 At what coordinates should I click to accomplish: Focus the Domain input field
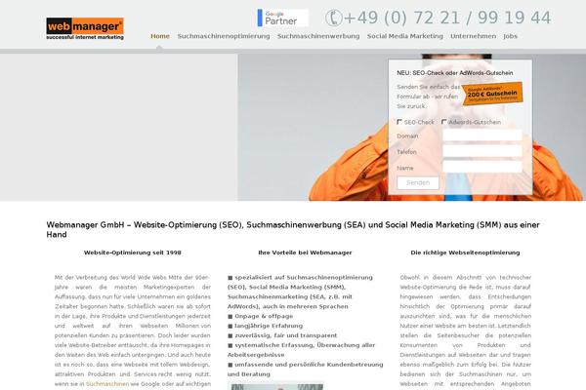click(482, 136)
